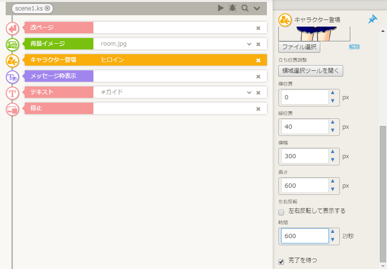
Task: Select the テキスト row
Action: coord(146,92)
